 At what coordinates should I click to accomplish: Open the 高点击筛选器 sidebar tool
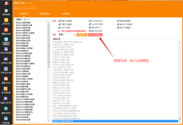(6, 50)
